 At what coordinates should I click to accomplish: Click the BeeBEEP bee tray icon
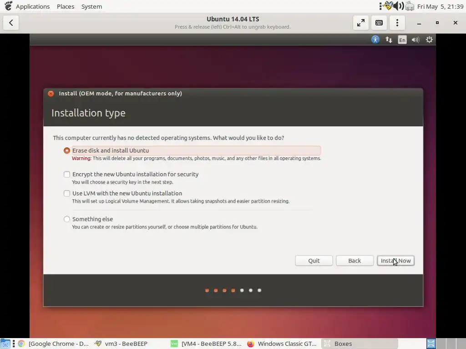pos(388,6)
